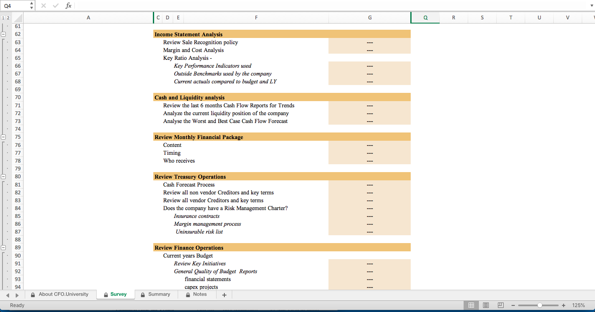Switch to Page Layout view icon
This screenshot has height=312, width=595.
tap(486, 305)
